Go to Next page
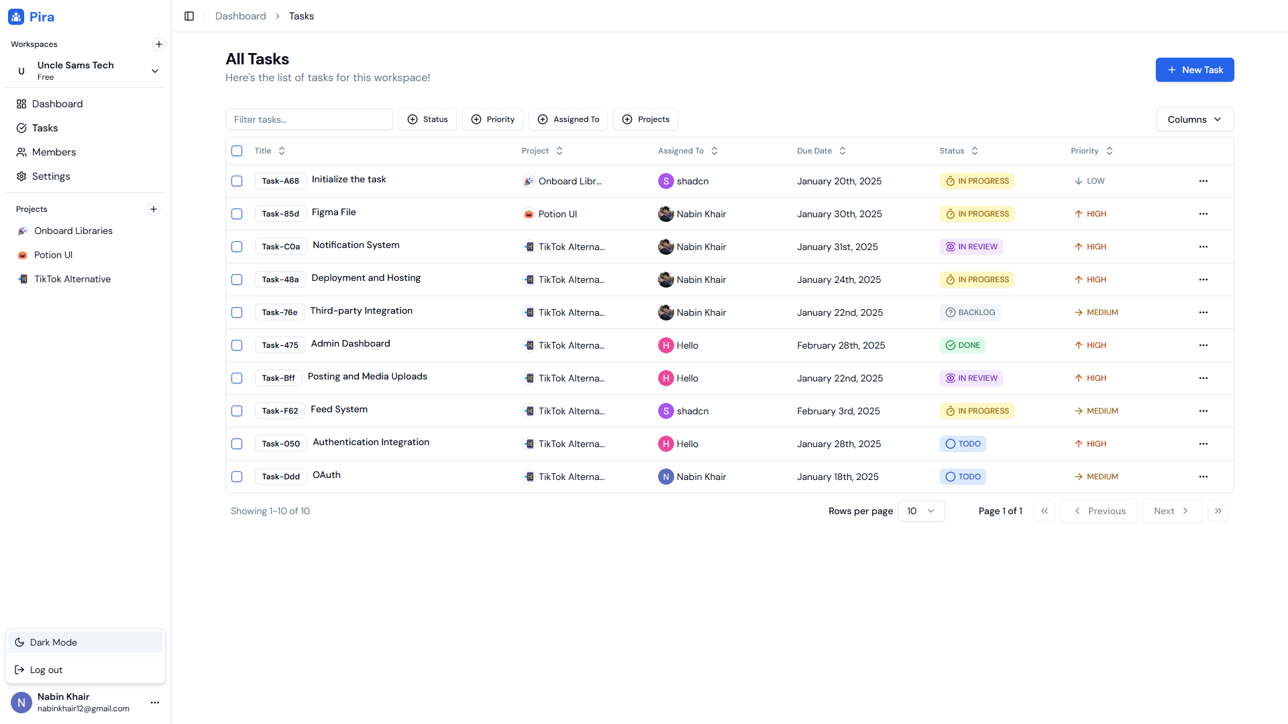Screen dimensions: 1288x724 click(x=1171, y=511)
